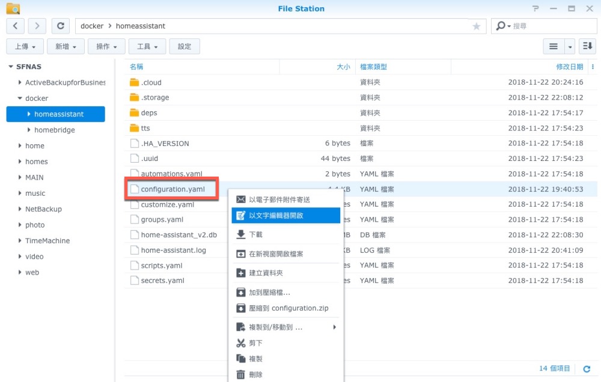Collapse the docker tree node
This screenshot has width=601, height=382.
[x=20, y=98]
